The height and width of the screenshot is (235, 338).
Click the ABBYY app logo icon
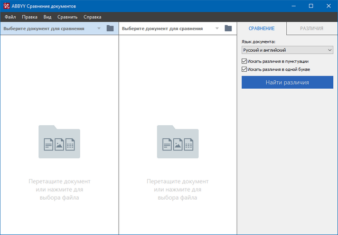pyautogui.click(x=6, y=6)
